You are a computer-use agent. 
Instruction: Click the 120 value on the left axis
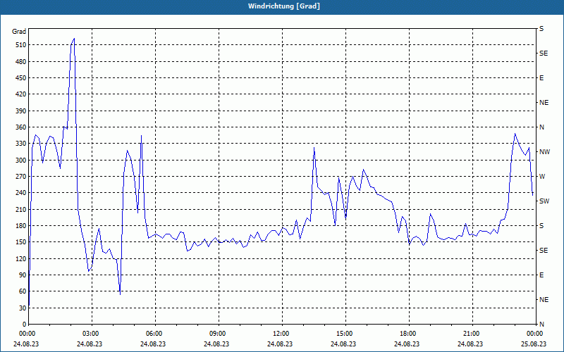(21, 258)
